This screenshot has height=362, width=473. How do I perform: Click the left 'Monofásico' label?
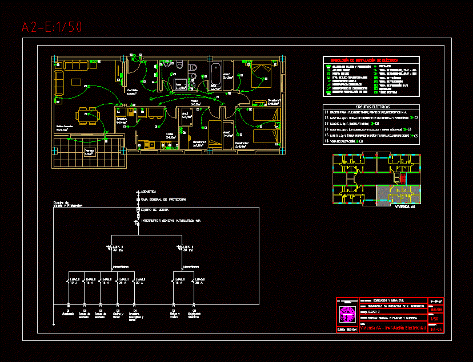(121, 267)
